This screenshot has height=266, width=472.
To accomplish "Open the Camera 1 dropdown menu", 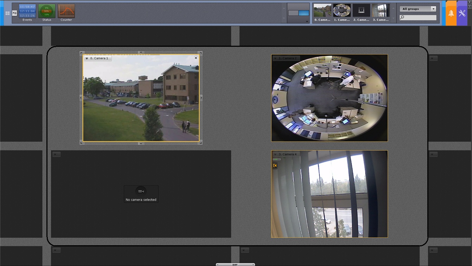I will tap(87, 58).
